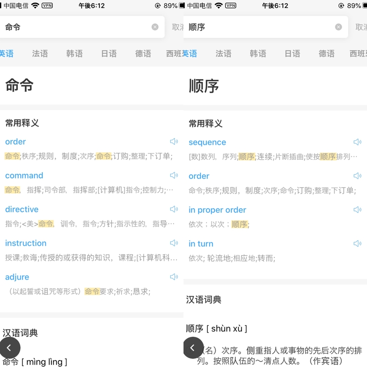Open 'order' entry under 顺序
The width and height of the screenshot is (367, 367).
pyautogui.click(x=199, y=176)
